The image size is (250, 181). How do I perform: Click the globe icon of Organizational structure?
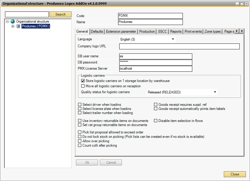13,21
